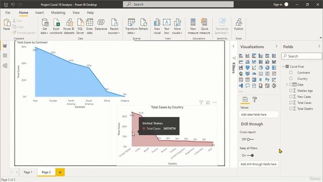This screenshot has width=323, height=182.
Task: Open the Model view in left sidebar
Action: point(5,66)
